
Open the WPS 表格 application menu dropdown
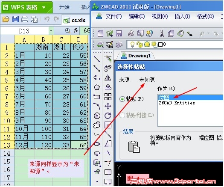tap(44, 7)
